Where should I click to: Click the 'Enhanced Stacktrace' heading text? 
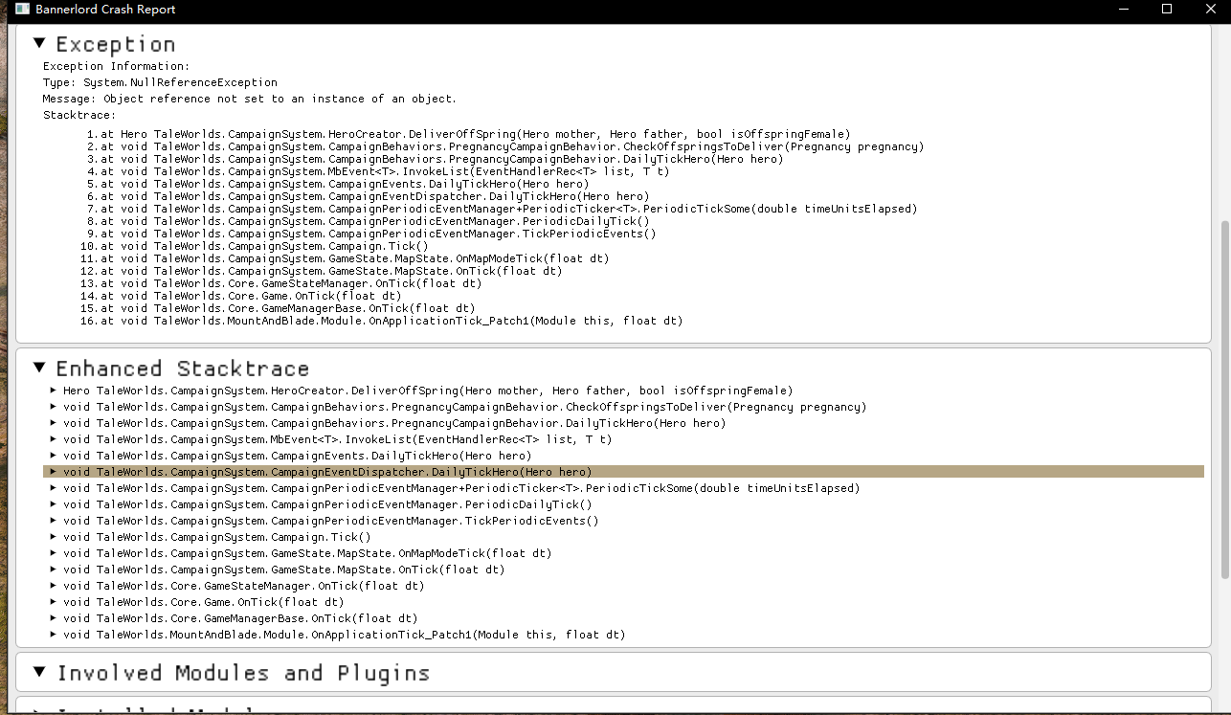pos(183,369)
